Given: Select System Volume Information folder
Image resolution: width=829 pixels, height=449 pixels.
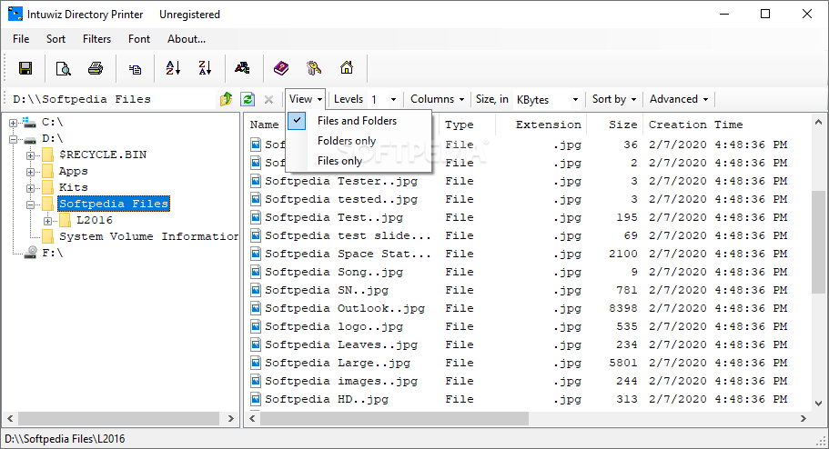Looking at the screenshot, I should point(148,236).
